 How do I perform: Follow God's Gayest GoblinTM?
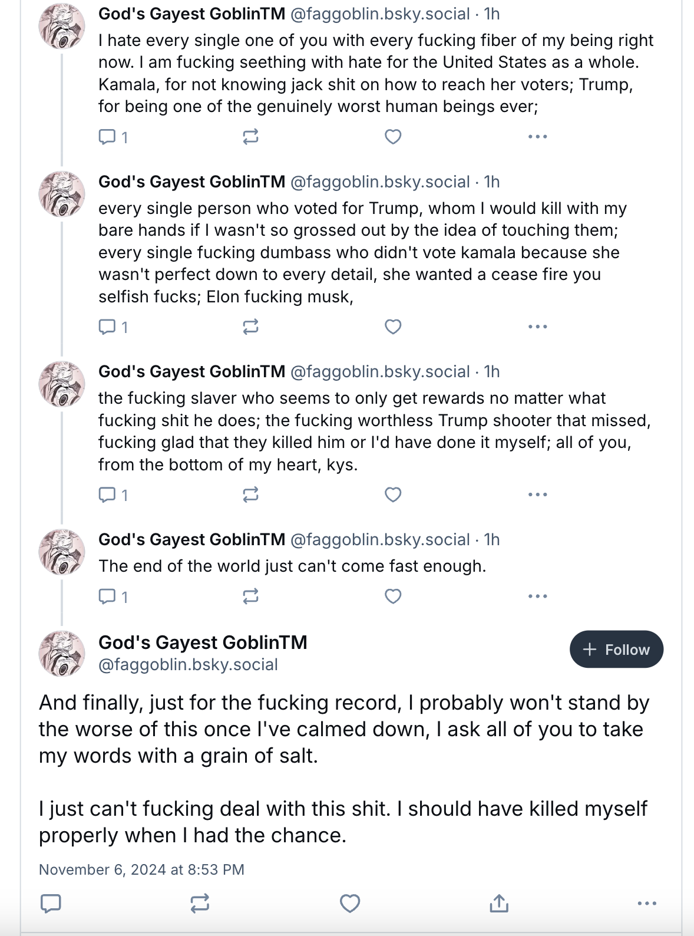(616, 650)
